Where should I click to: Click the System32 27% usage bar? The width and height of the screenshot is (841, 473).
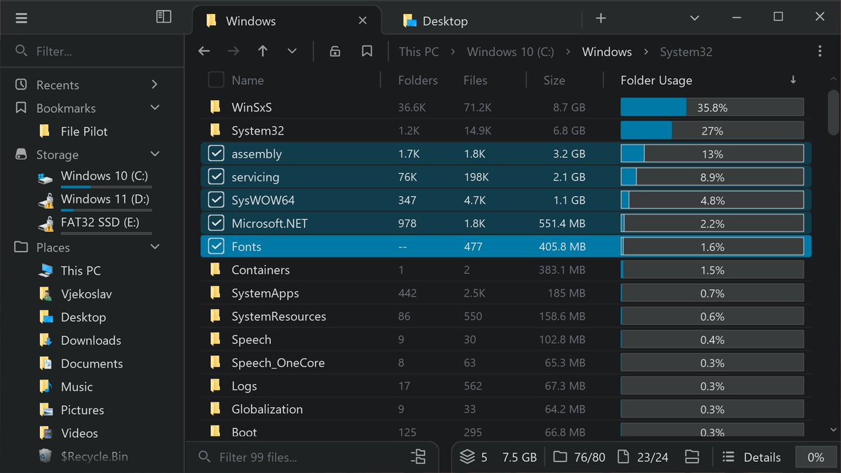pyautogui.click(x=712, y=131)
